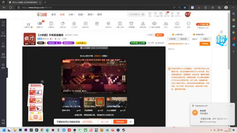The image size is (237, 133).
Task: Open the sidebar cloud gaming icon
Action: click(x=3, y=55)
